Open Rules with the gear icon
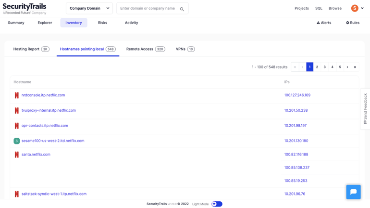 pos(353,23)
